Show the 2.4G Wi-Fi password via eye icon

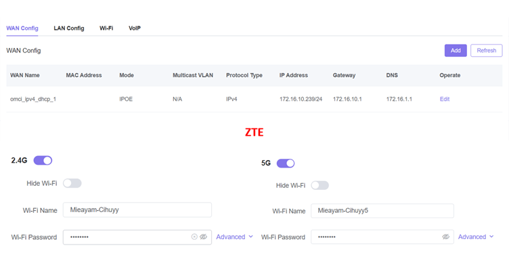point(203,237)
